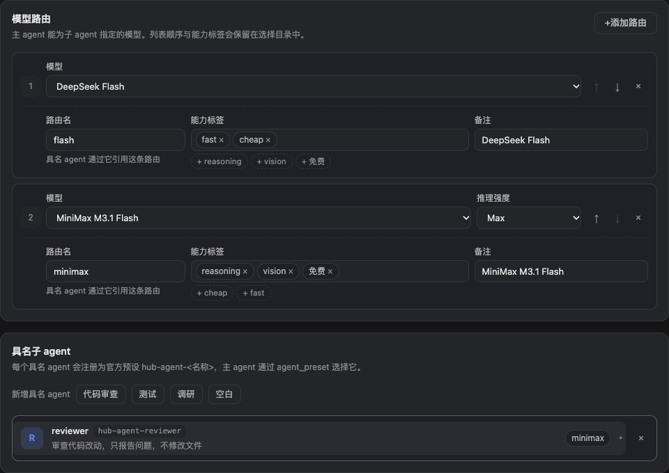This screenshot has width=669, height=473.
Task: Add cheap tag to minimax route
Action: (212, 293)
